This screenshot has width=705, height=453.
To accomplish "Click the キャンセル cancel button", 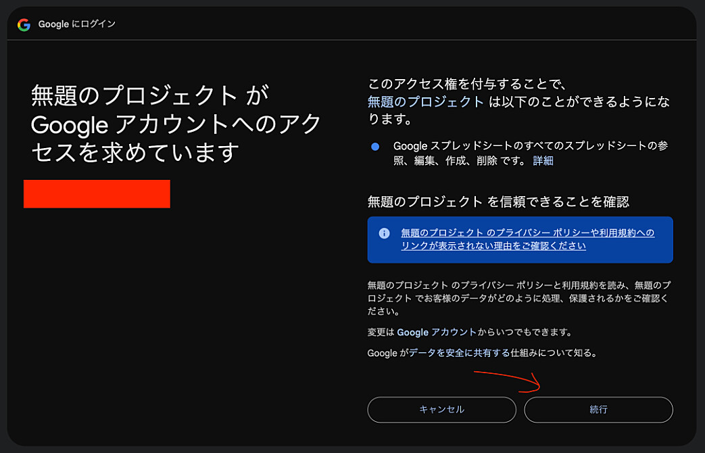I will 441,409.
